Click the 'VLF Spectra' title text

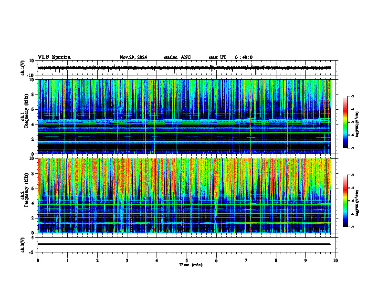click(x=54, y=57)
